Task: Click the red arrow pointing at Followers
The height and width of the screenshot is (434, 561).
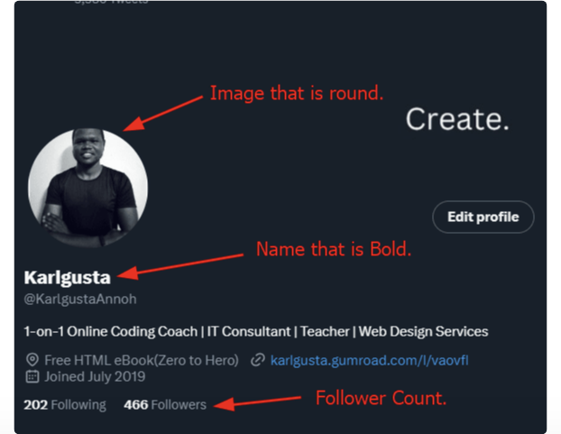Action: coord(258,402)
